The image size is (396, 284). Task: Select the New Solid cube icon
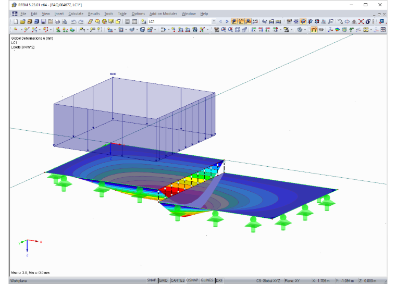click(142, 30)
